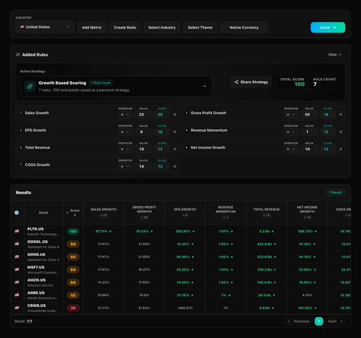
Task: Toggle Native Currency
Action: coord(244,28)
